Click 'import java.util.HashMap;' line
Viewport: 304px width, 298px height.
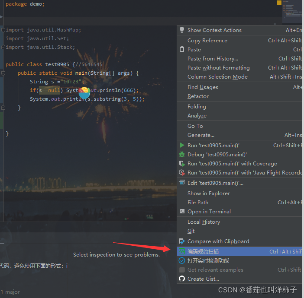point(43,30)
